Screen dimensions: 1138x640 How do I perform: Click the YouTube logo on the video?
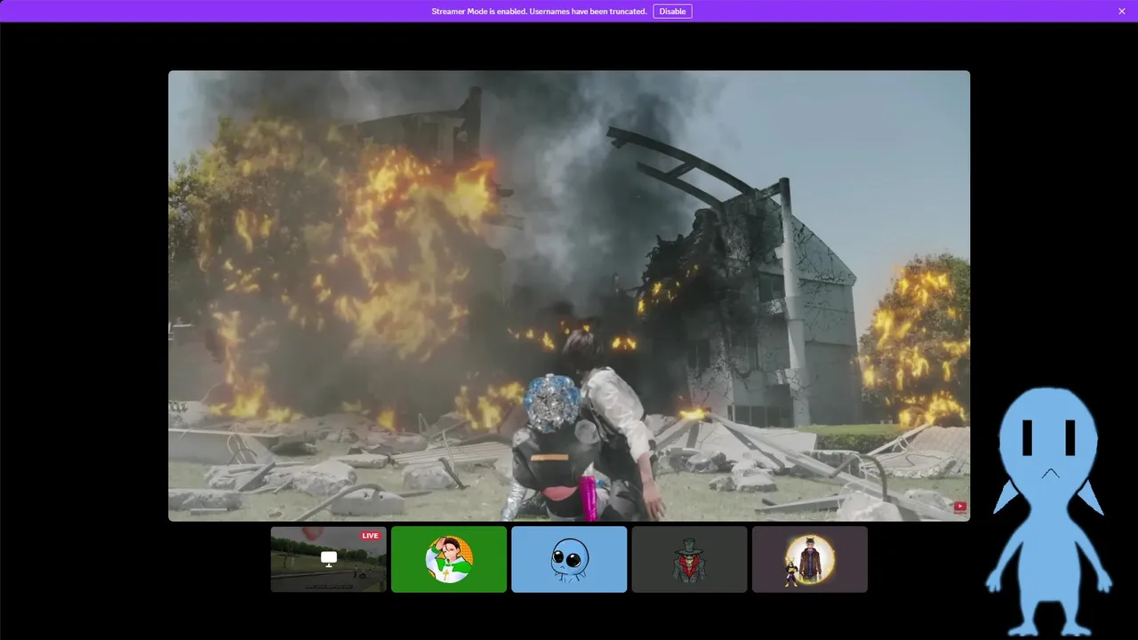point(960,508)
